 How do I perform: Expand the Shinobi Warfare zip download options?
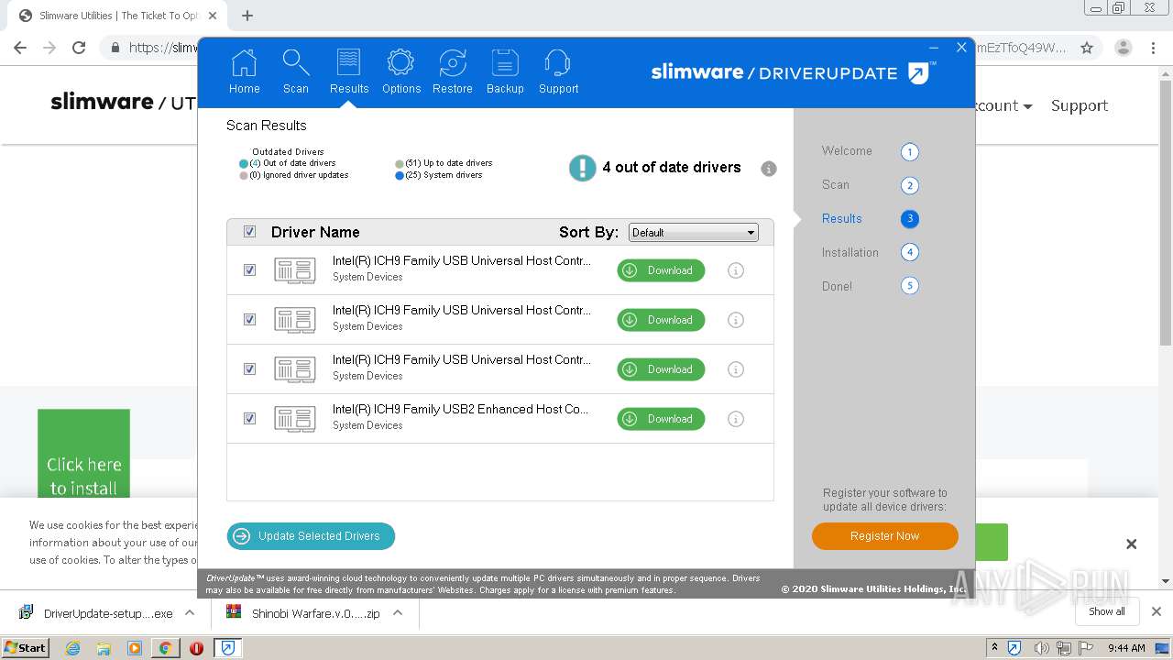(398, 612)
